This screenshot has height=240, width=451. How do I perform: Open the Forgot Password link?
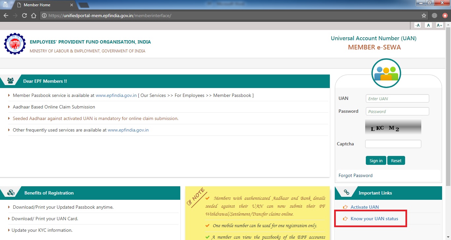pos(355,175)
